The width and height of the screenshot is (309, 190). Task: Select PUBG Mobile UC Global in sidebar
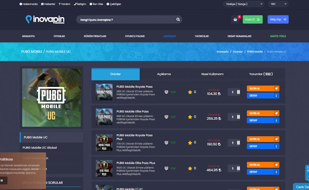[51, 148]
